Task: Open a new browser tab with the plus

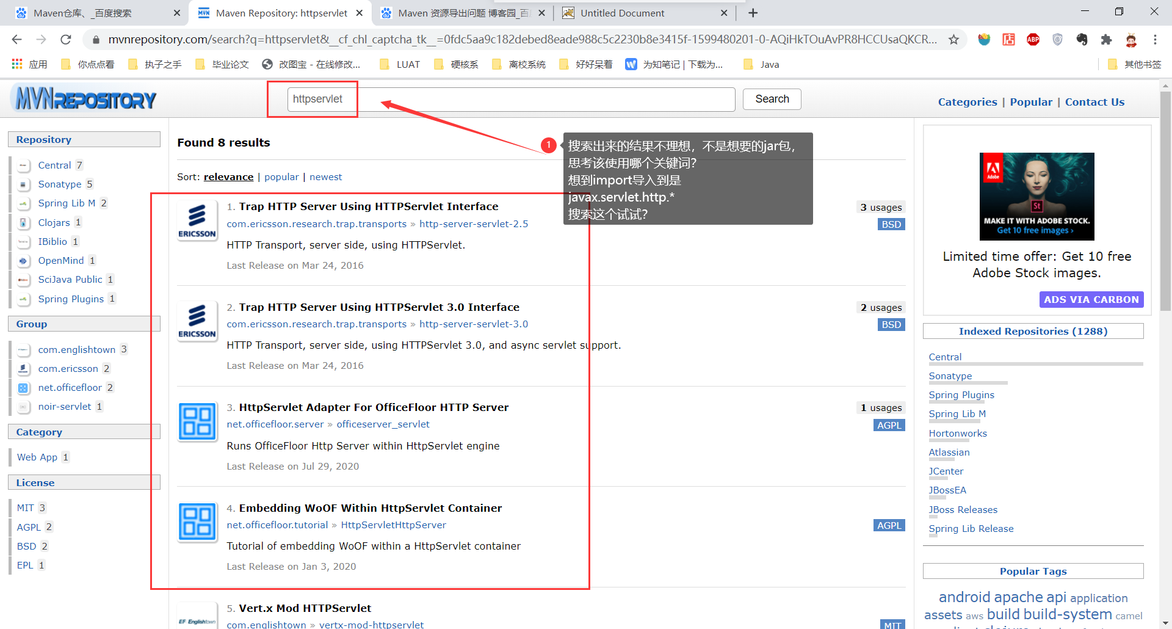Action: [753, 13]
